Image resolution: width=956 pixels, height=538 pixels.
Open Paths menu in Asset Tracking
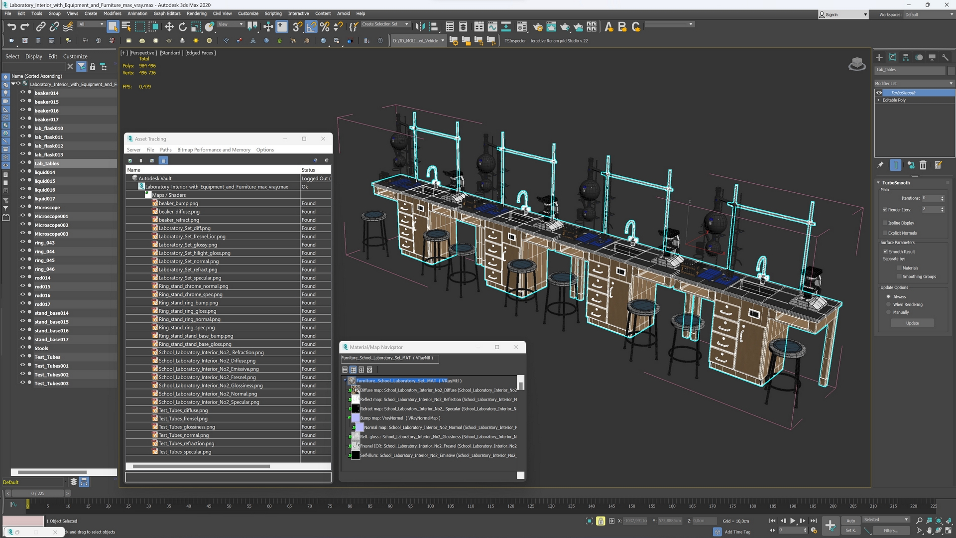(166, 149)
